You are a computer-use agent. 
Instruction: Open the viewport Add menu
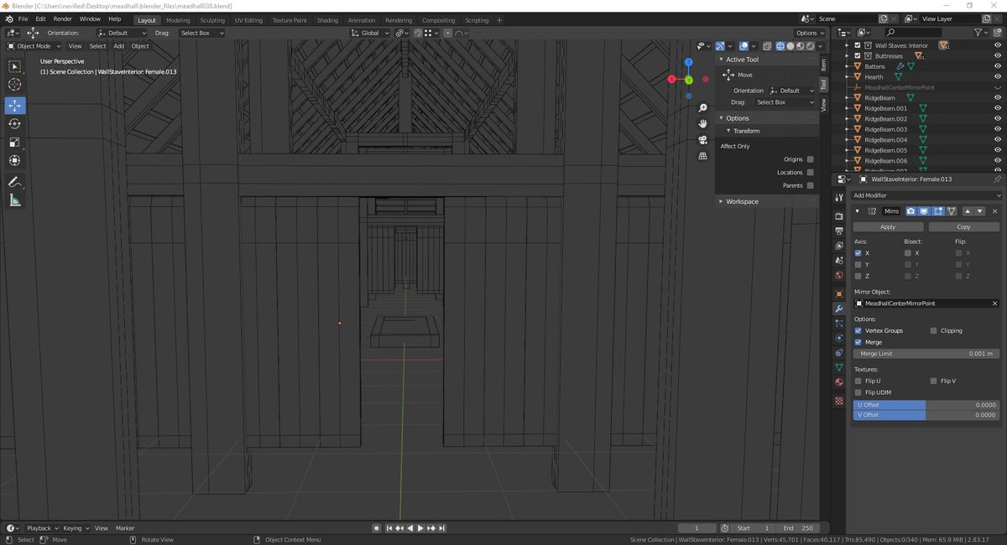click(119, 46)
